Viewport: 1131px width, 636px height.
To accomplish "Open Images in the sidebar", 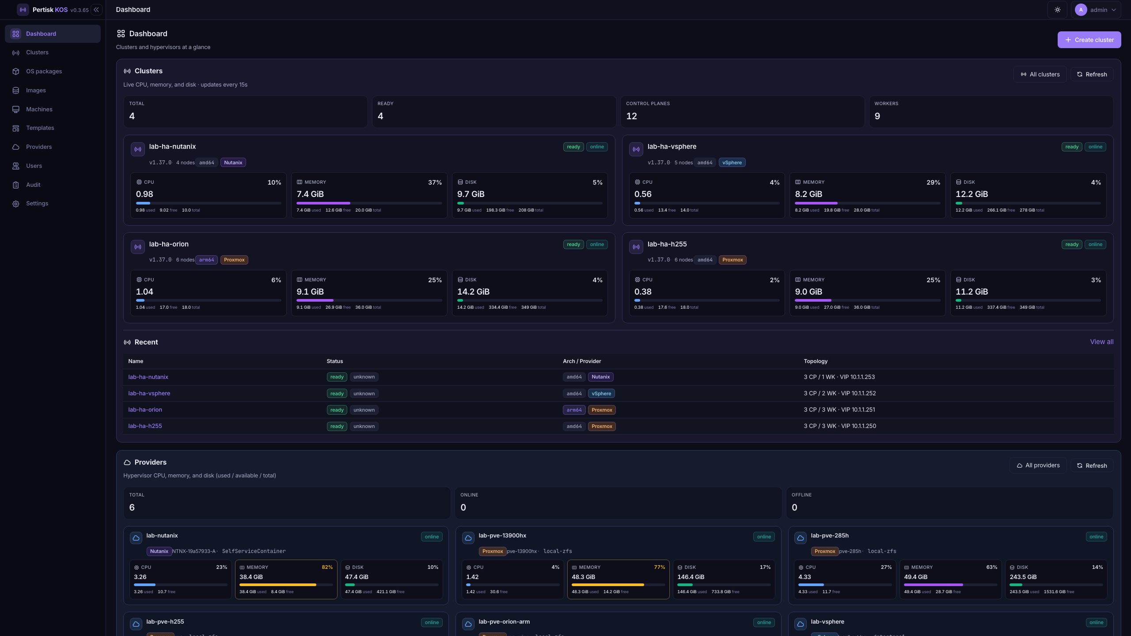I will (53, 91).
